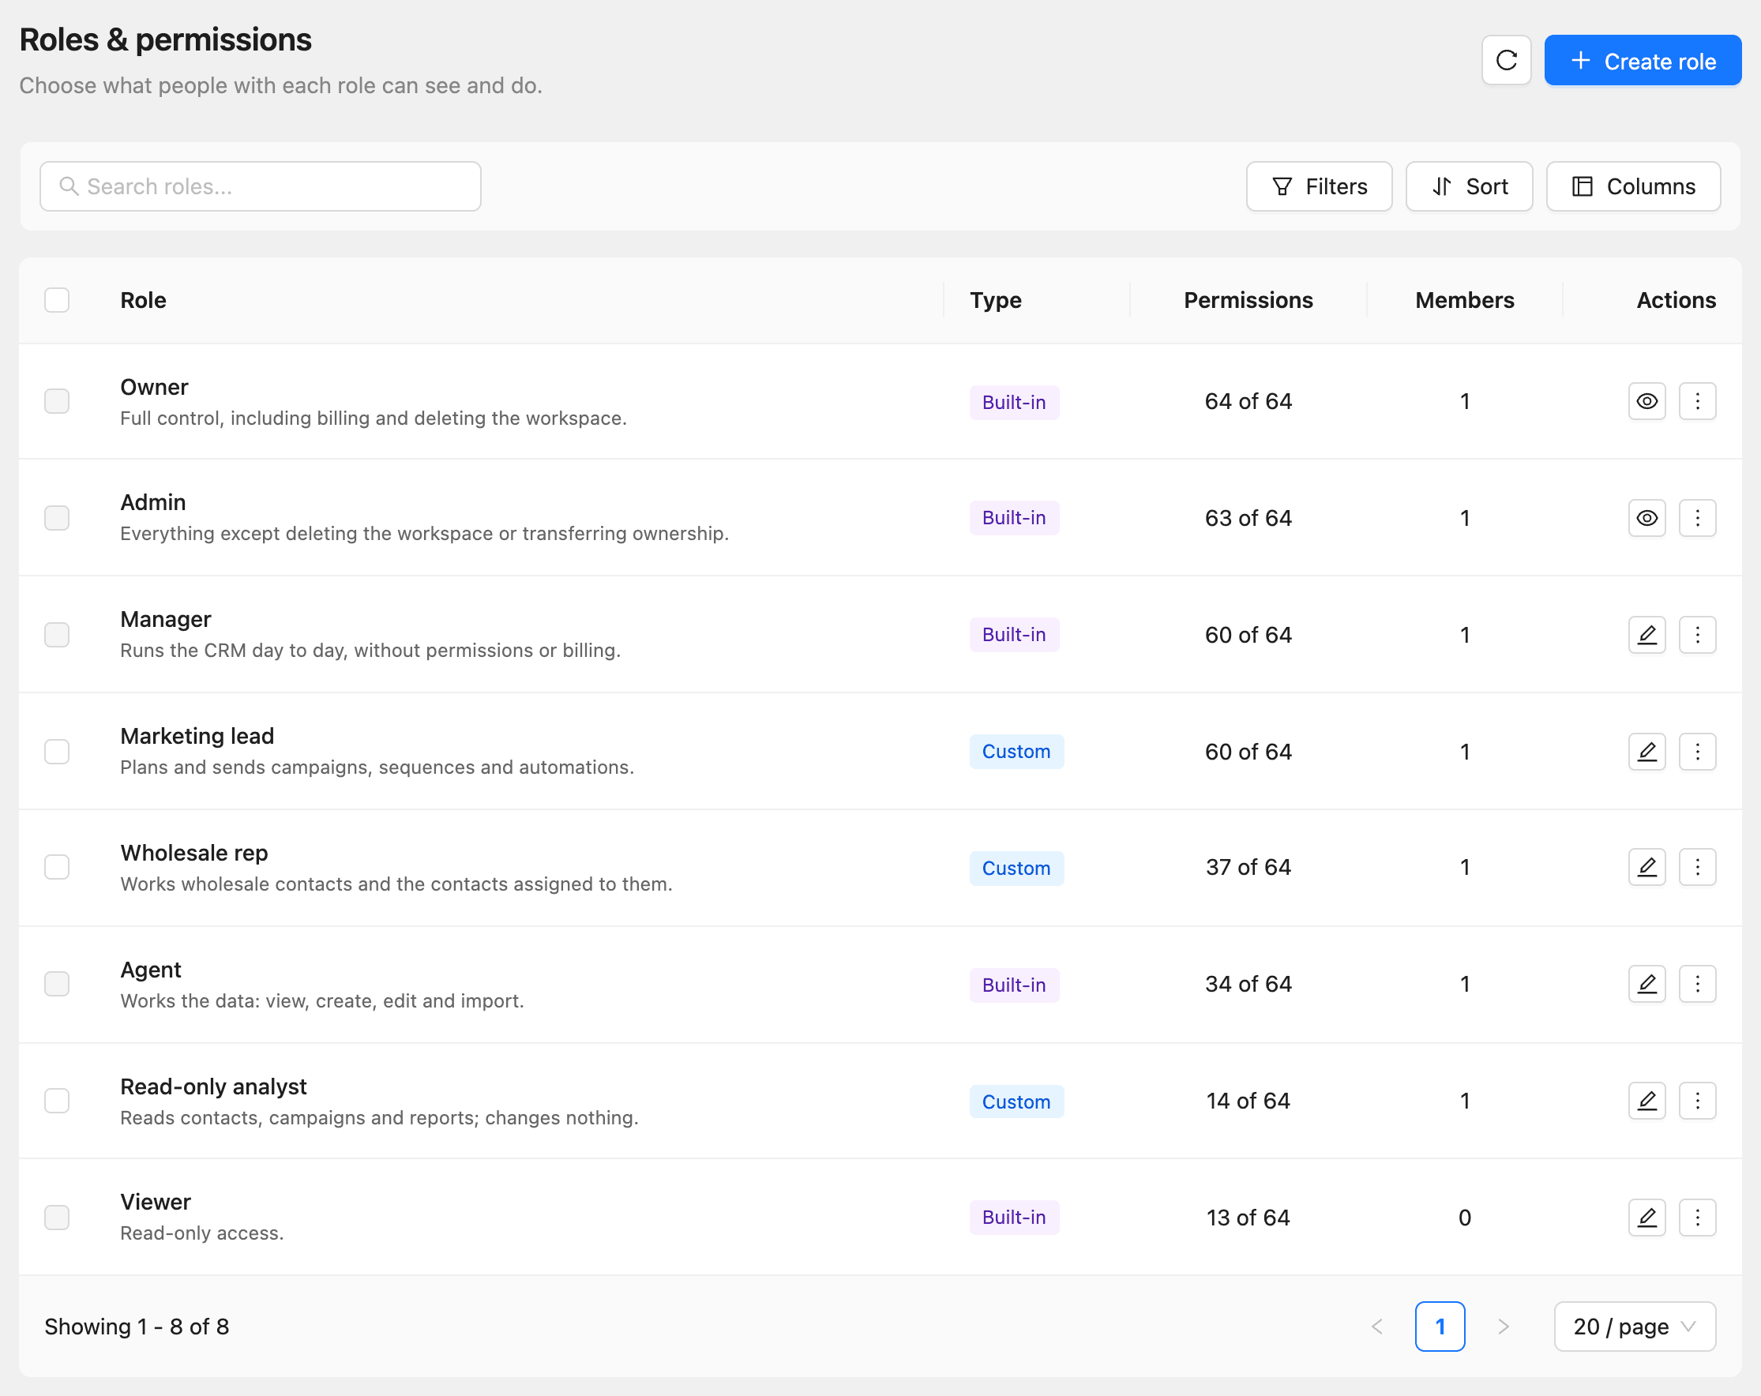Screen dimensions: 1761x1396
Task: Go to previous page arrow
Action: tap(1377, 1326)
